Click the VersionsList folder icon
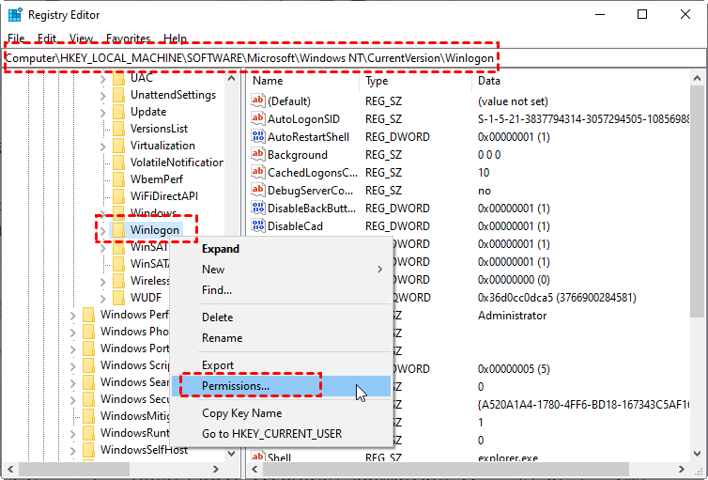This screenshot has width=708, height=480. coord(118,129)
